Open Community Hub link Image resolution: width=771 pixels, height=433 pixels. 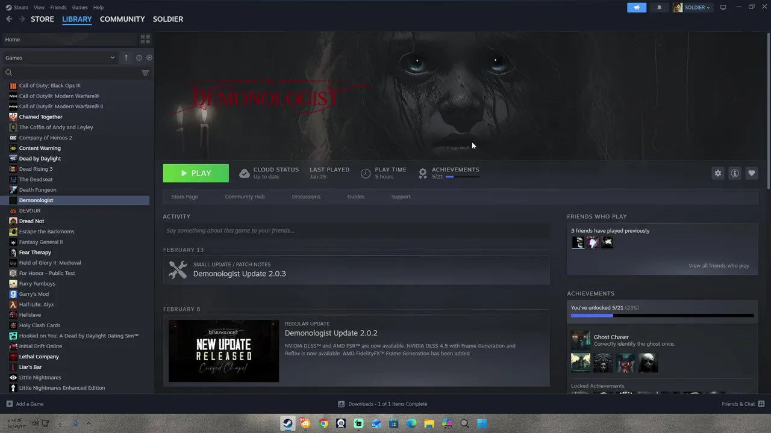click(x=245, y=197)
